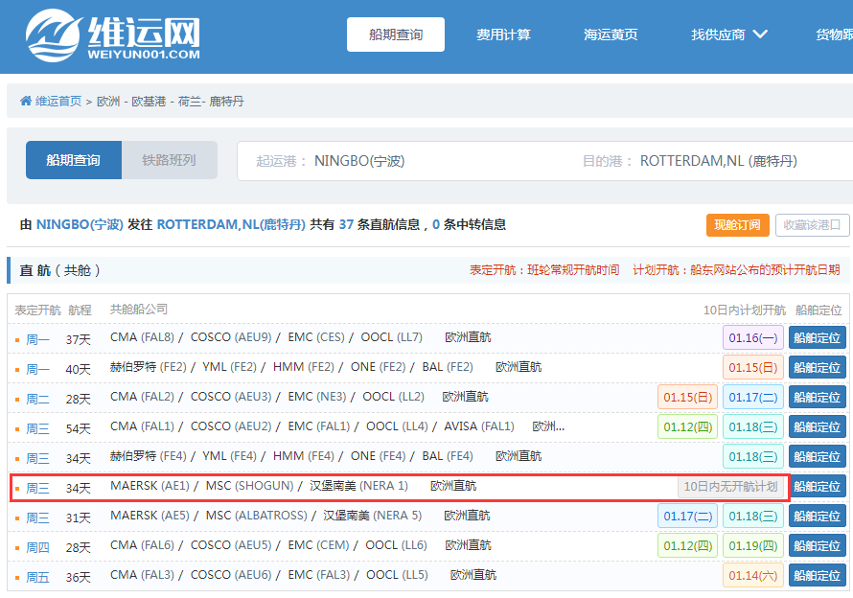Expand the 找供应商 dropdown menu
This screenshot has width=853, height=598.
point(727,32)
